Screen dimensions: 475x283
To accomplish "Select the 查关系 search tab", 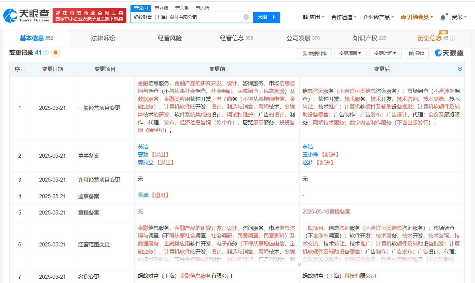I will click(182, 8).
